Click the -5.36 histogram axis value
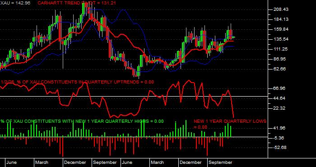The image size is (316, 167). tap(279, 138)
